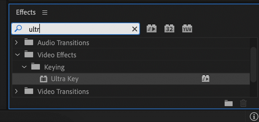Click the accelerated badge beside Ultra Key
259x122 pixels.
click(x=205, y=79)
